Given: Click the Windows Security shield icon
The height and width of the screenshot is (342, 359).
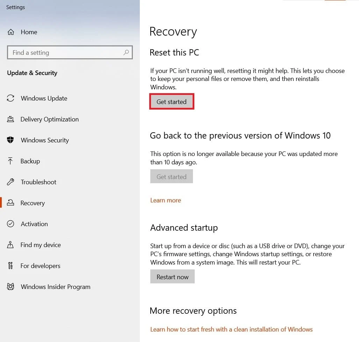Looking at the screenshot, I should (x=10, y=140).
